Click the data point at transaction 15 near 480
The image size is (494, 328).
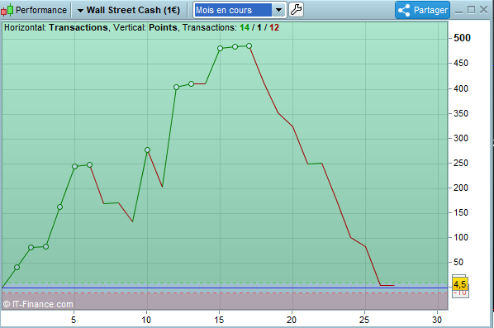click(221, 48)
